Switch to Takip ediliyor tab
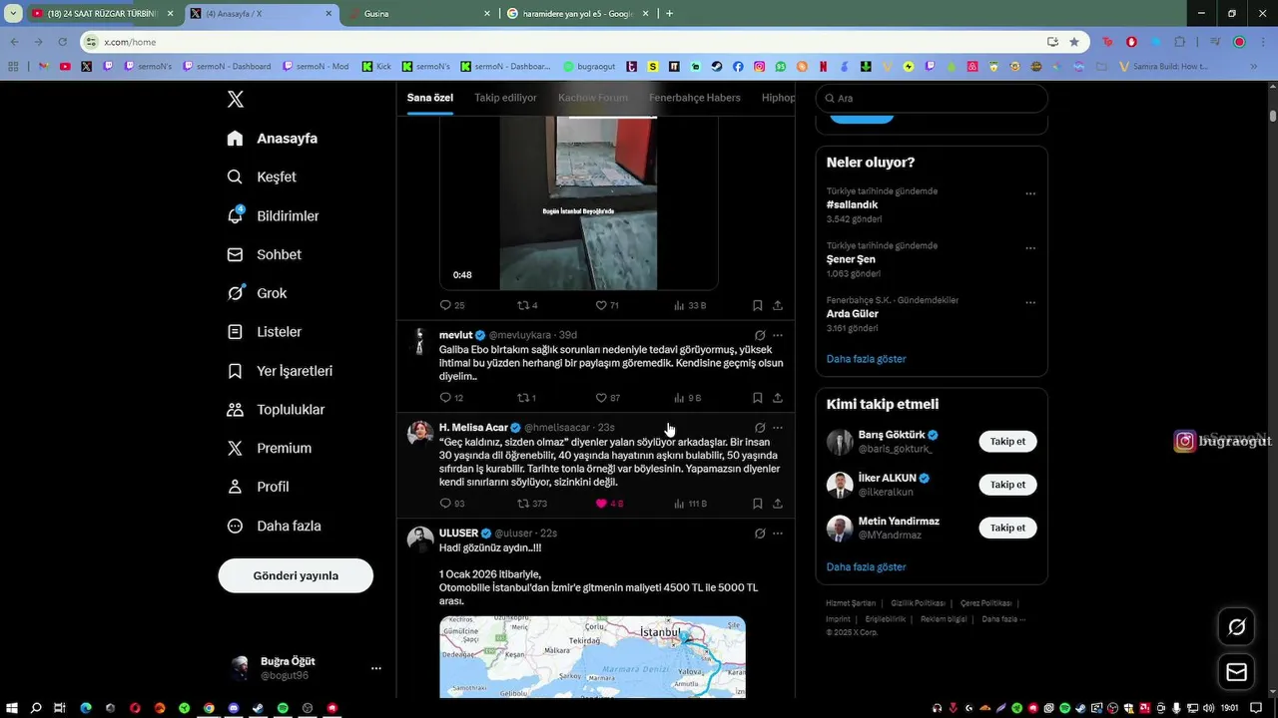The image size is (1278, 718). click(x=505, y=98)
